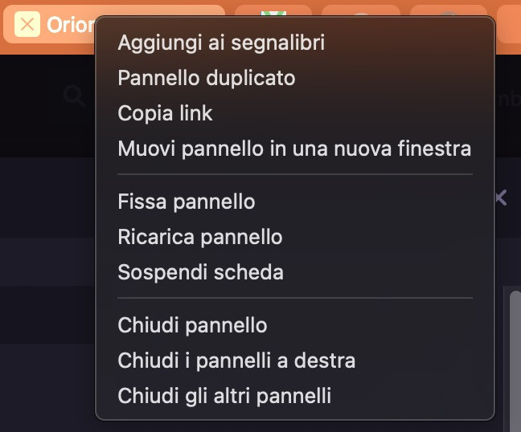Click "Chiudi pannello" to close tab
This screenshot has height=432, width=521.
coord(192,325)
